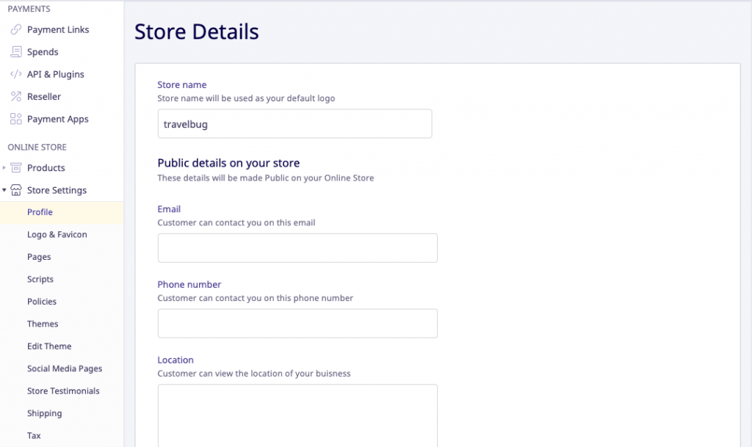Click the Payment Links chain icon

[x=15, y=30]
